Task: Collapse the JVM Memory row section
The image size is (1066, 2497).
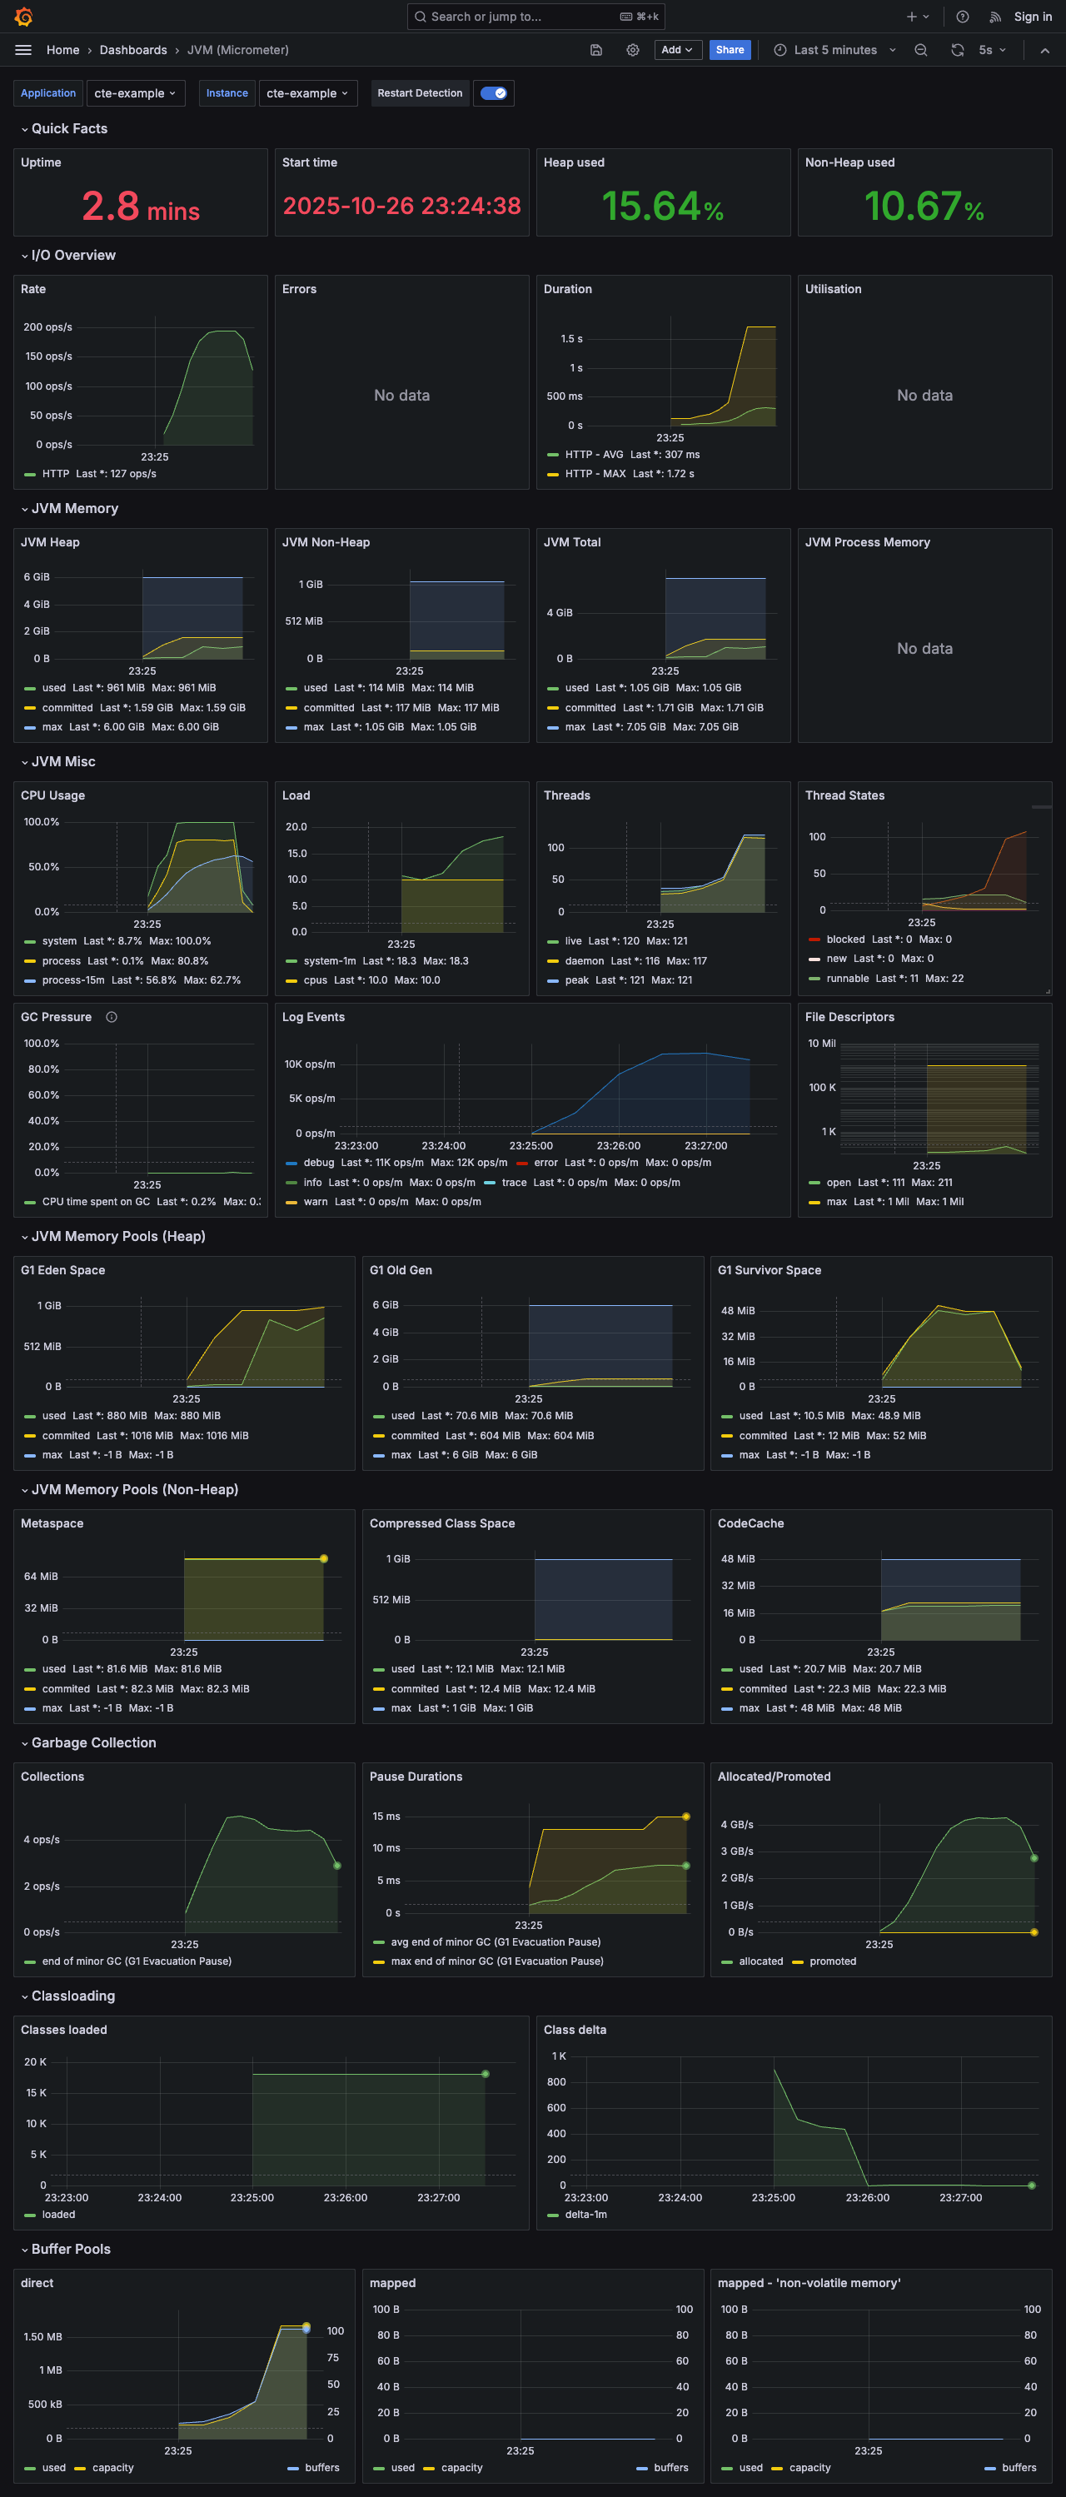Action: 75,508
